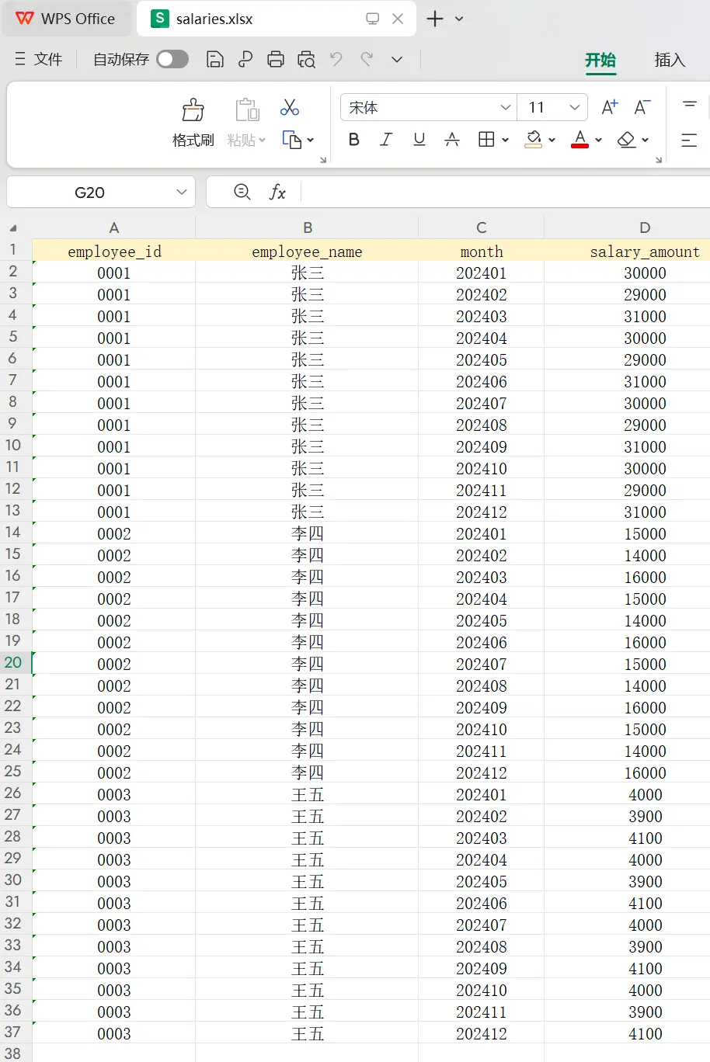Viewport: 710px width, 1062px height.
Task: Switch to the 开始 ribbon tab
Action: click(600, 60)
